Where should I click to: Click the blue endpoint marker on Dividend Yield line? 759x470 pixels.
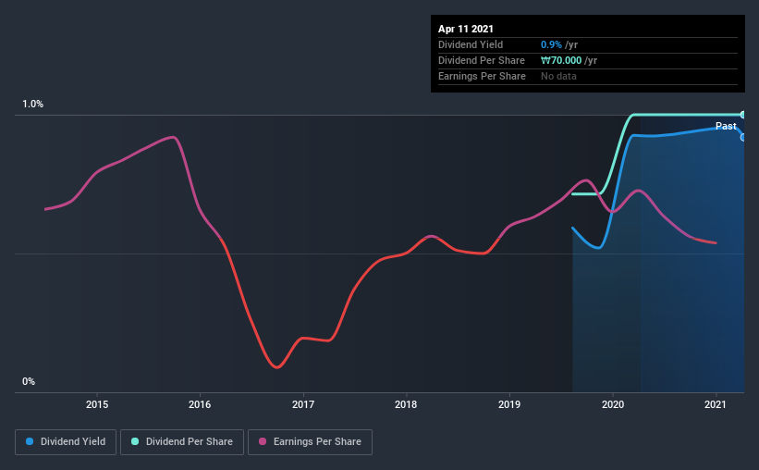[743, 138]
